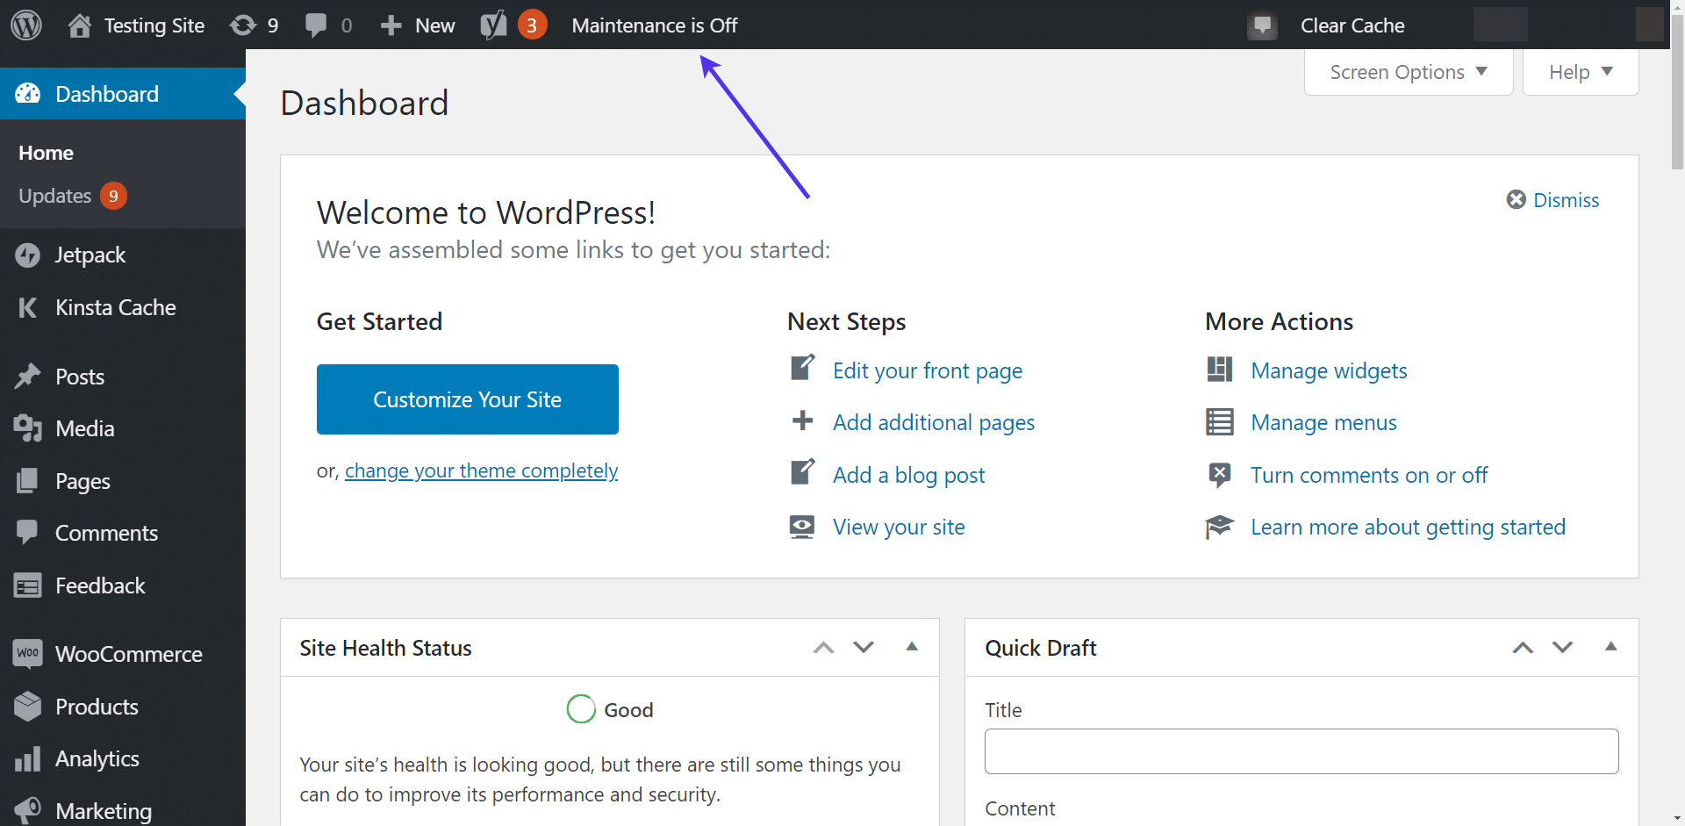Open Kinsta Cache in the sidebar
Screen dimensions: 1685x826
[x=115, y=307]
